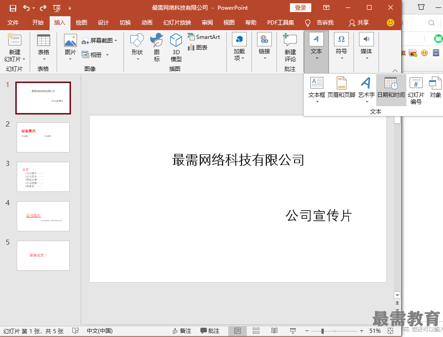Switch to the 开始 tab

pyautogui.click(x=38, y=23)
